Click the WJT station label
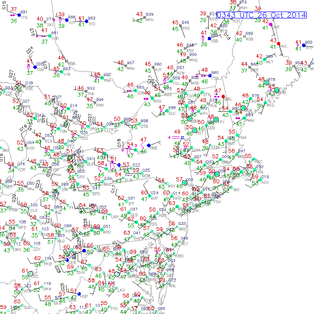Screen dimensions: 314x314 pos(158,70)
